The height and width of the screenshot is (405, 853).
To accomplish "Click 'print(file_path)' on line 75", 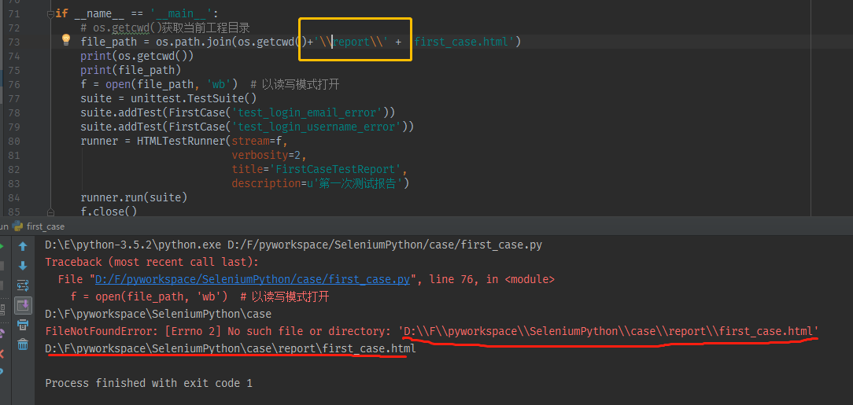I will pyautogui.click(x=131, y=70).
